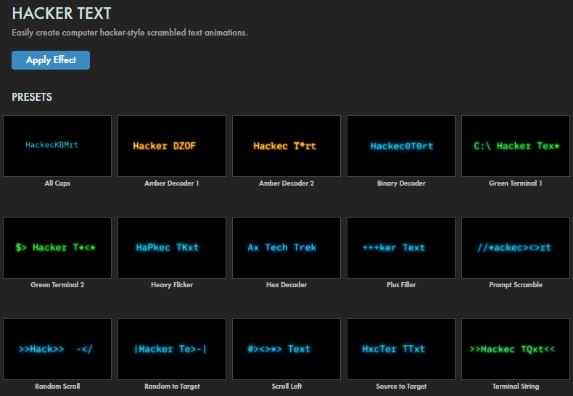The width and height of the screenshot is (573, 396).
Task: Click the 'Prompt Scramble' label text
Action: pyautogui.click(x=516, y=285)
